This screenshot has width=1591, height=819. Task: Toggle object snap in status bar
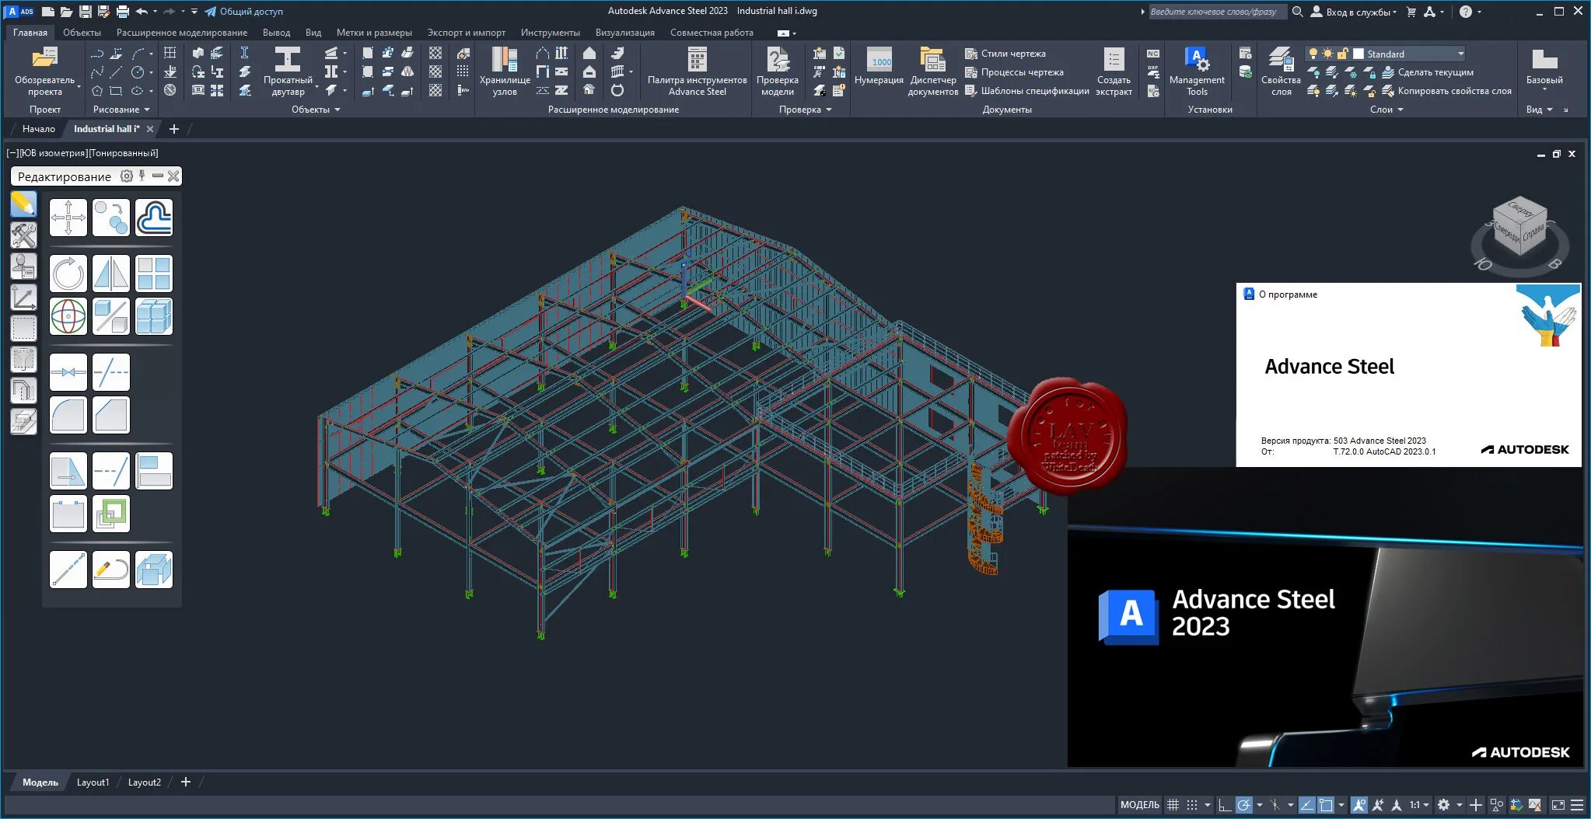(1326, 805)
